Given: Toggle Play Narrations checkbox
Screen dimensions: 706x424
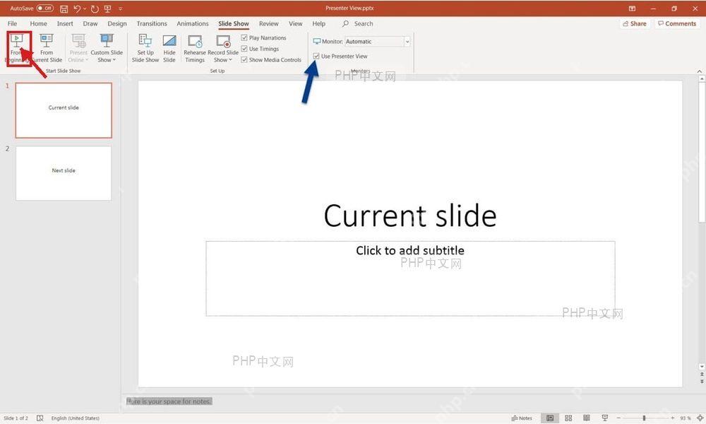Looking at the screenshot, I should point(244,38).
